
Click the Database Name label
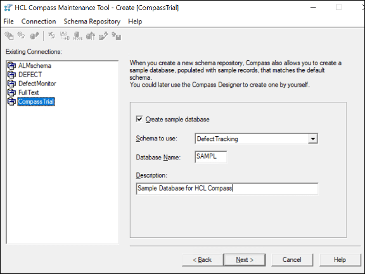point(158,158)
